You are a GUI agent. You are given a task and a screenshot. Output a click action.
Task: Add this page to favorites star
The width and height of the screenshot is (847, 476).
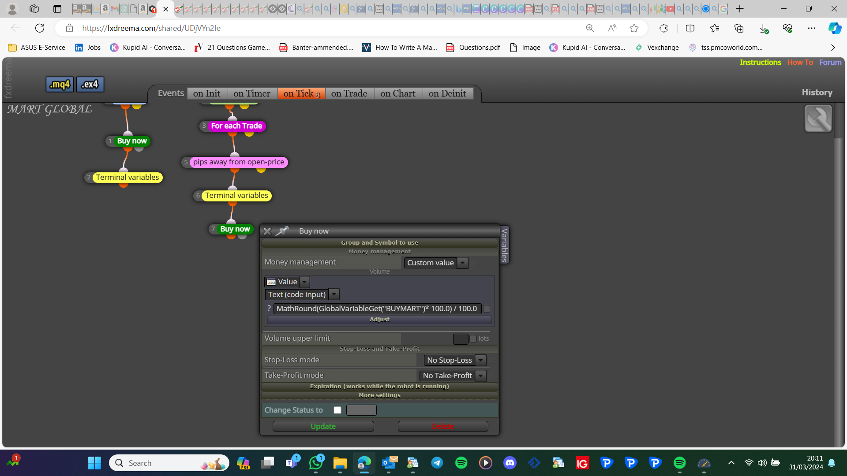coord(634,28)
